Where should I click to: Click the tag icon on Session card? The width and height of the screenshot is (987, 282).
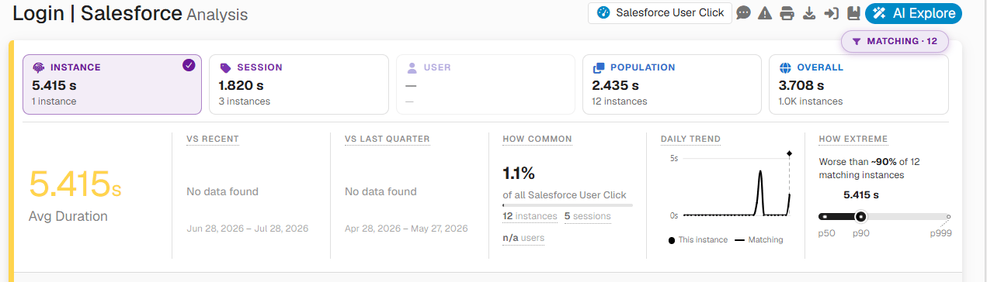(x=225, y=67)
